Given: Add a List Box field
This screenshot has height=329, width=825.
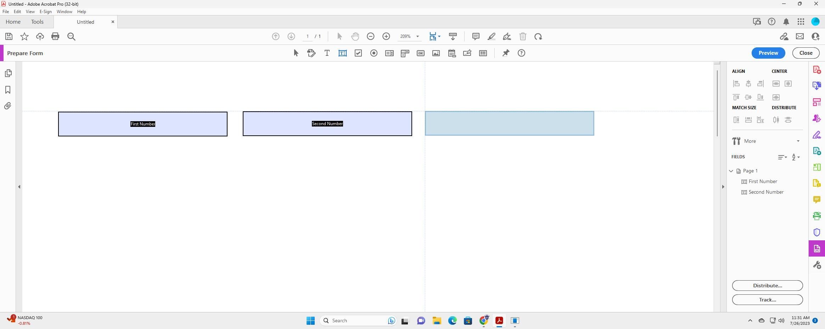Looking at the screenshot, I should tap(389, 53).
